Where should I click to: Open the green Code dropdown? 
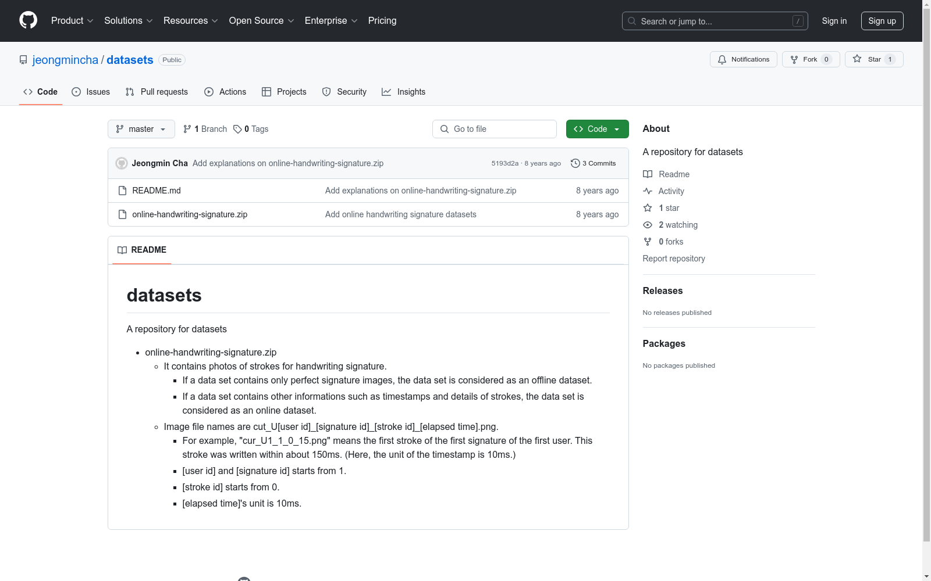pos(597,129)
